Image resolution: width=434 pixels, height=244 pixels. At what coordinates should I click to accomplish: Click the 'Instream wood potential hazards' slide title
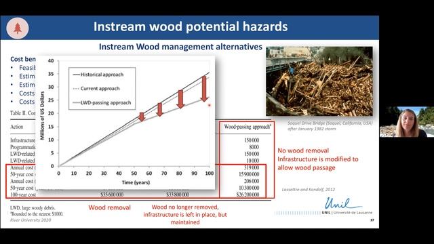tap(191, 27)
